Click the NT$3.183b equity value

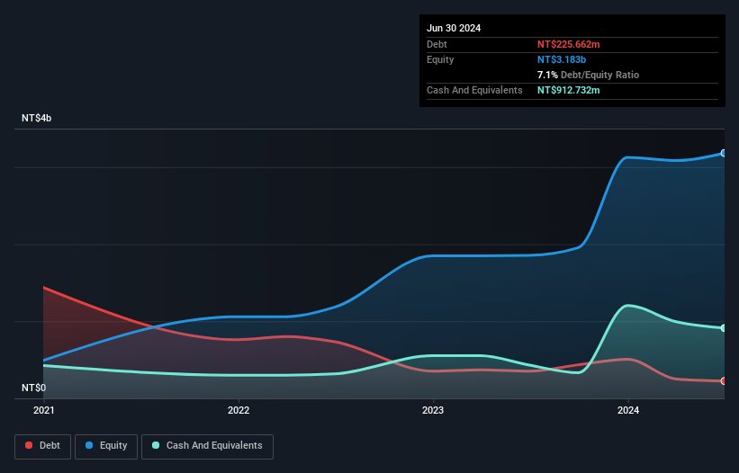(x=562, y=59)
